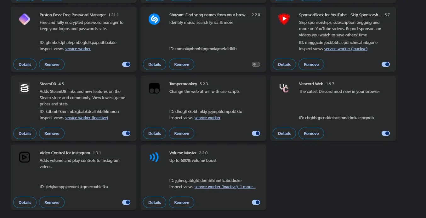426x218 pixels.
Task: Click the SponsorBlock extension icon
Action: [x=284, y=19]
